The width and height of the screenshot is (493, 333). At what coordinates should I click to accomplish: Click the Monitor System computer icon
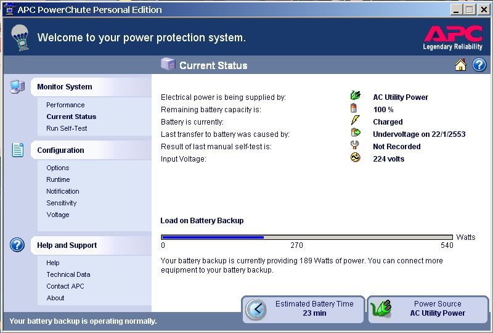pyautogui.click(x=17, y=86)
